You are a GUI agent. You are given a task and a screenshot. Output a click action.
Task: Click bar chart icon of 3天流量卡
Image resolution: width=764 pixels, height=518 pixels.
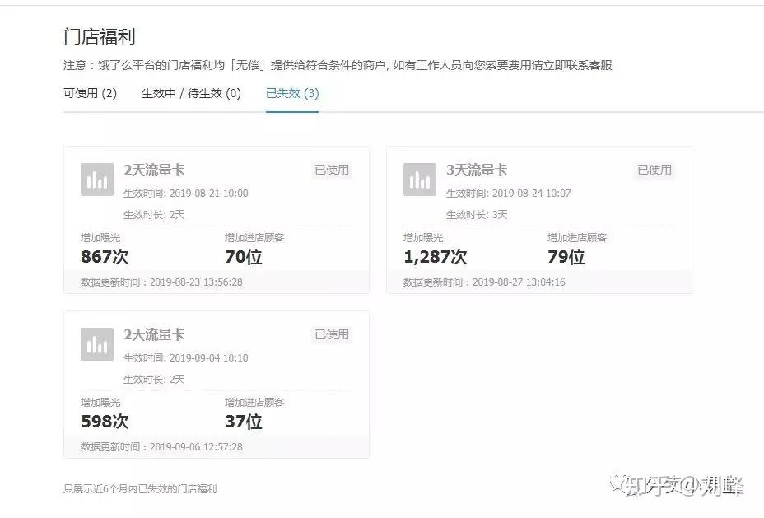(x=420, y=180)
